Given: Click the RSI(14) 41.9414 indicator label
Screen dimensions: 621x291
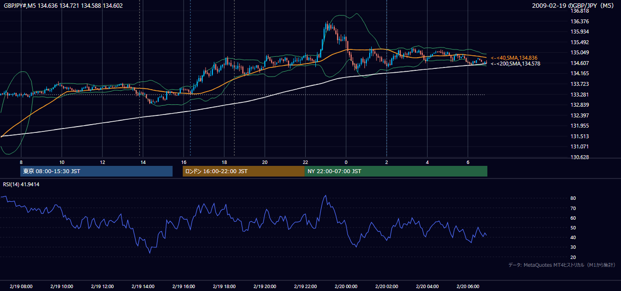Looking at the screenshot, I should pyautogui.click(x=21, y=184).
